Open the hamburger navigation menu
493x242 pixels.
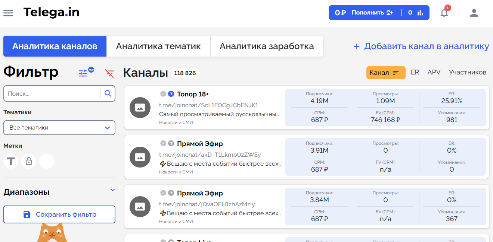(x=8, y=12)
